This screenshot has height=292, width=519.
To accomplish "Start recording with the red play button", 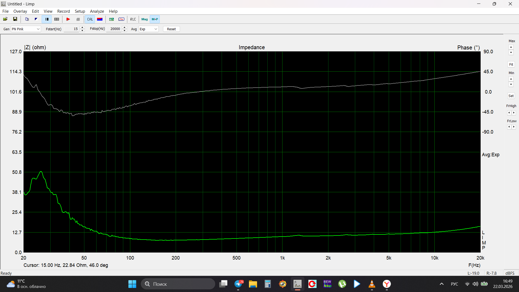I will coord(68,19).
